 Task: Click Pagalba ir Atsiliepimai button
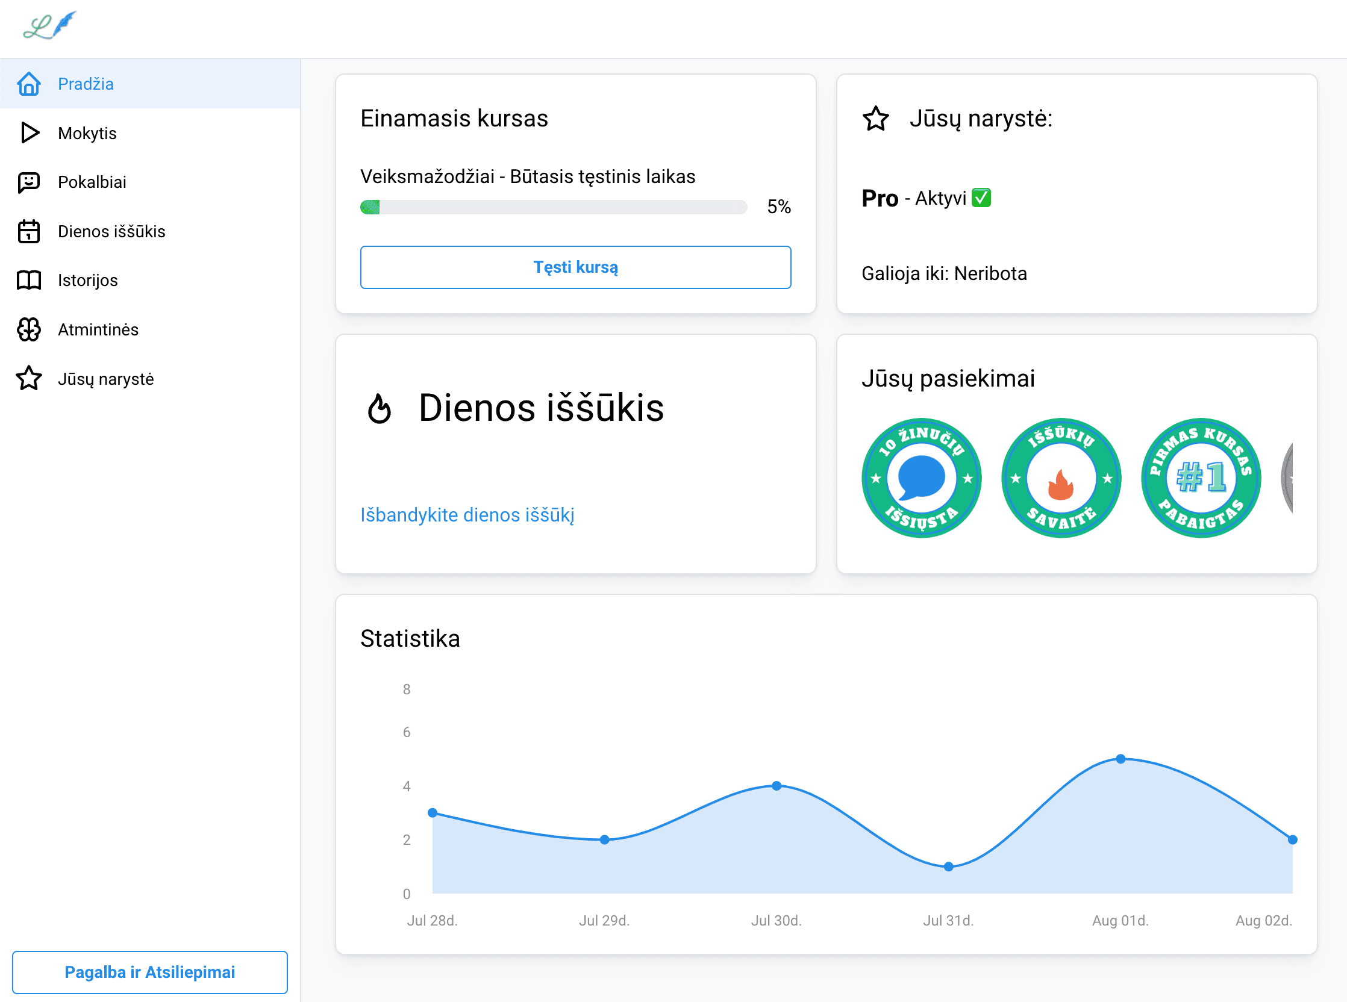150,972
